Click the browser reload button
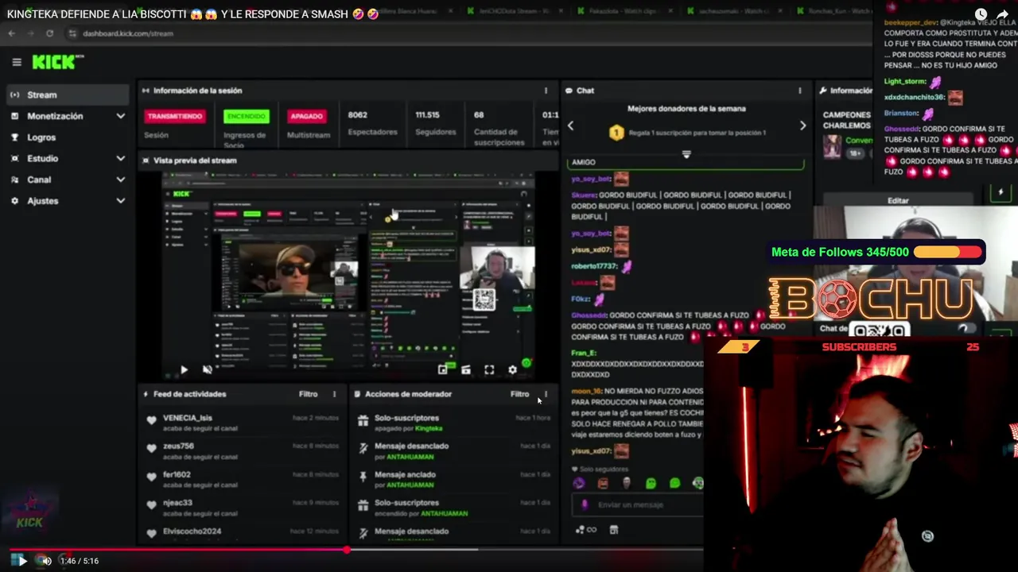 click(49, 33)
